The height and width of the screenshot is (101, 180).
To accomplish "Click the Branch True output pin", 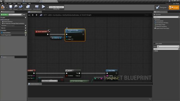I will pyautogui.click(x=79, y=73).
